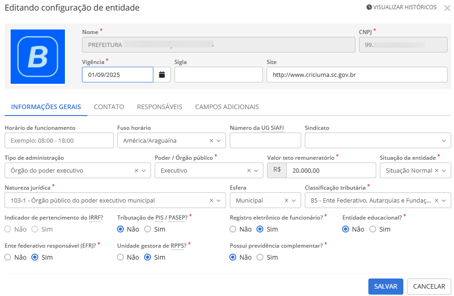Click the blue B entity logo image

[38, 57]
